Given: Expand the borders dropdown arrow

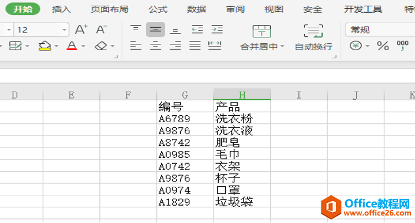Looking at the screenshot, I should pos(27,46).
